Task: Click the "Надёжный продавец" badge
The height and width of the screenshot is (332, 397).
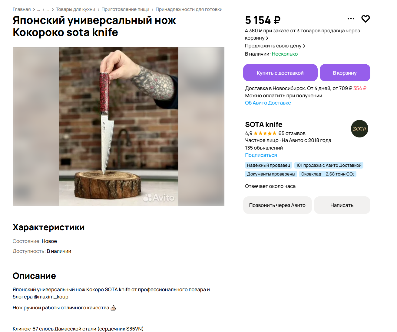Action: pos(268,165)
